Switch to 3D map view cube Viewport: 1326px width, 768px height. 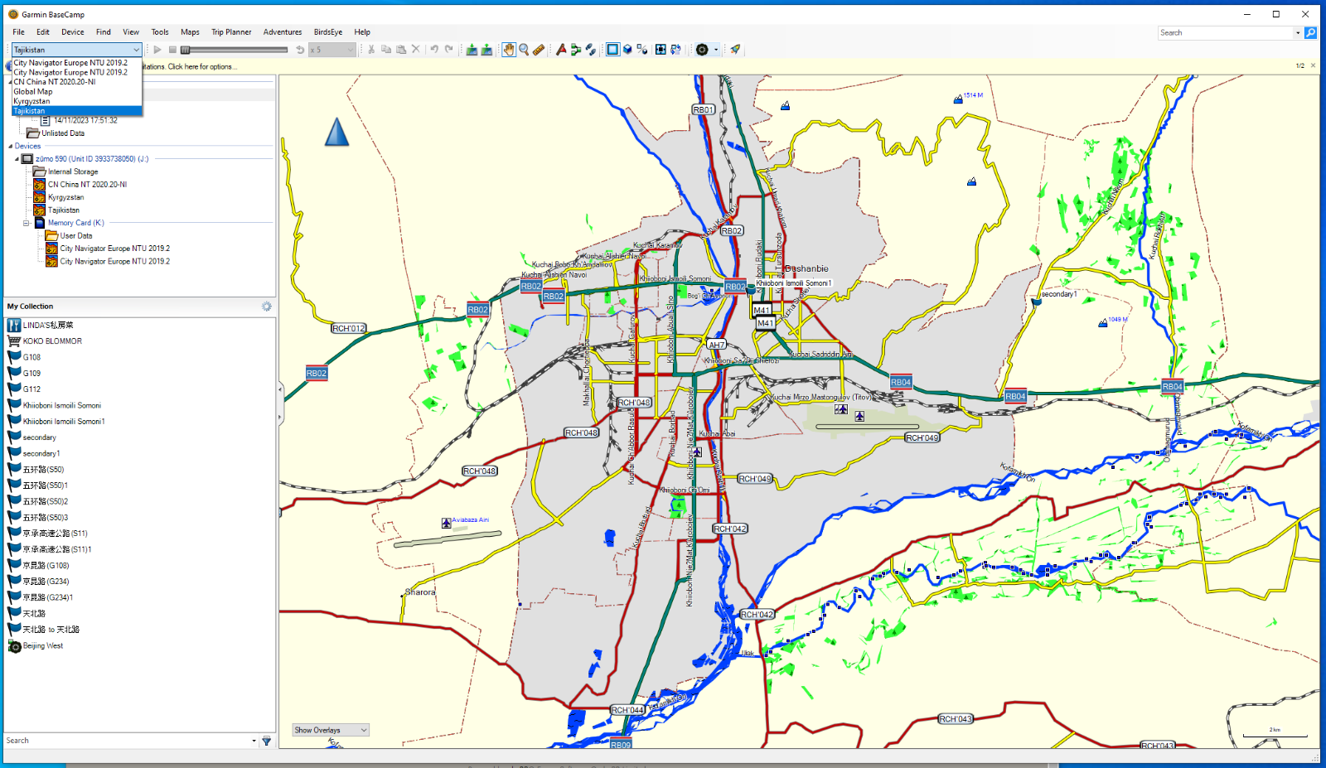(627, 50)
